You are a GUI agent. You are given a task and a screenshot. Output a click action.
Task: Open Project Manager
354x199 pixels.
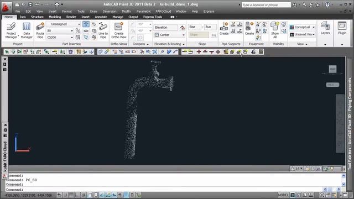11,30
